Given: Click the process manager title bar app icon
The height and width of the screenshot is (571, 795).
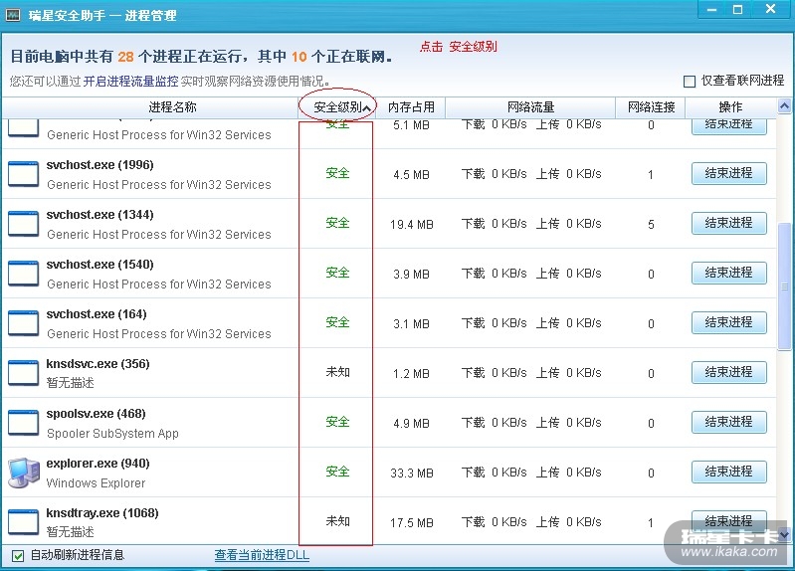Looking at the screenshot, I should click(12, 15).
